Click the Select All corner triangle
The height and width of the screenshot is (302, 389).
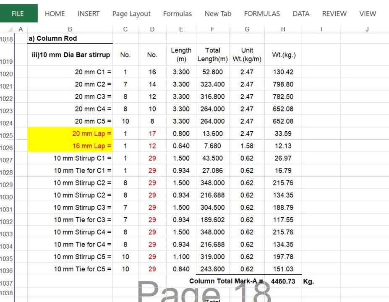pos(9,29)
